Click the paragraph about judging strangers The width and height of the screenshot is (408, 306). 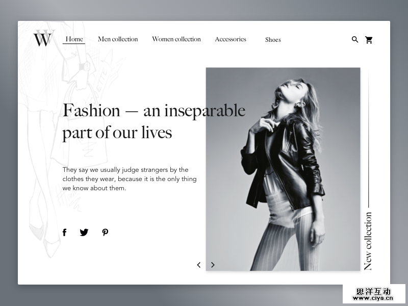click(130, 179)
